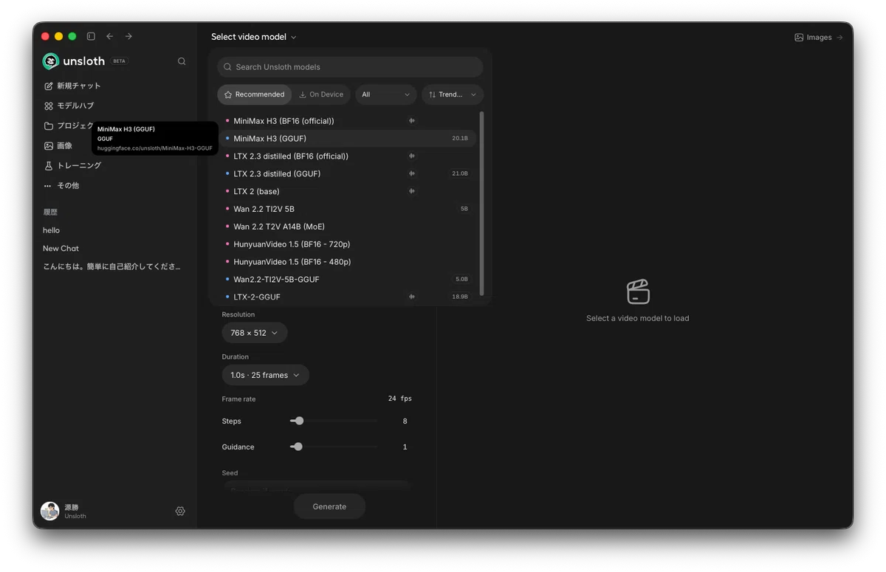Click the Unsloth sloth logo icon

point(51,61)
